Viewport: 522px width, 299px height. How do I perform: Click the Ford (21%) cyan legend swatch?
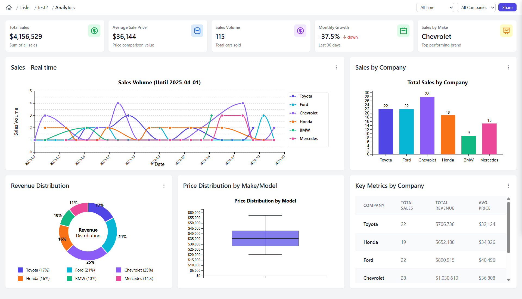coord(69,270)
